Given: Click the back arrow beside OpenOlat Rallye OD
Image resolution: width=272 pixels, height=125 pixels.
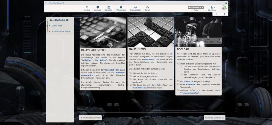Looking at the screenshot, I should tap(46, 3).
